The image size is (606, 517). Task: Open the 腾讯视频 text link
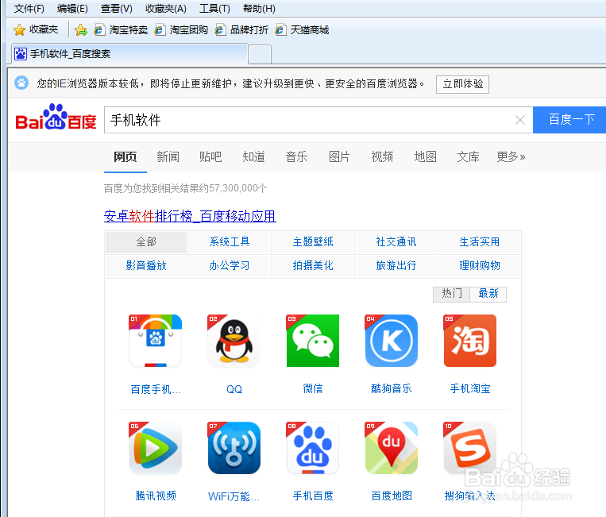(x=156, y=496)
